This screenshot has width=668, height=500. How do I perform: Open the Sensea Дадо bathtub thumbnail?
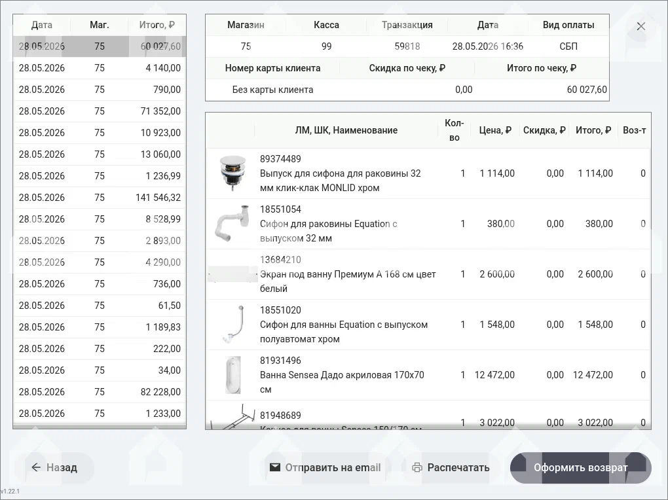click(x=232, y=375)
